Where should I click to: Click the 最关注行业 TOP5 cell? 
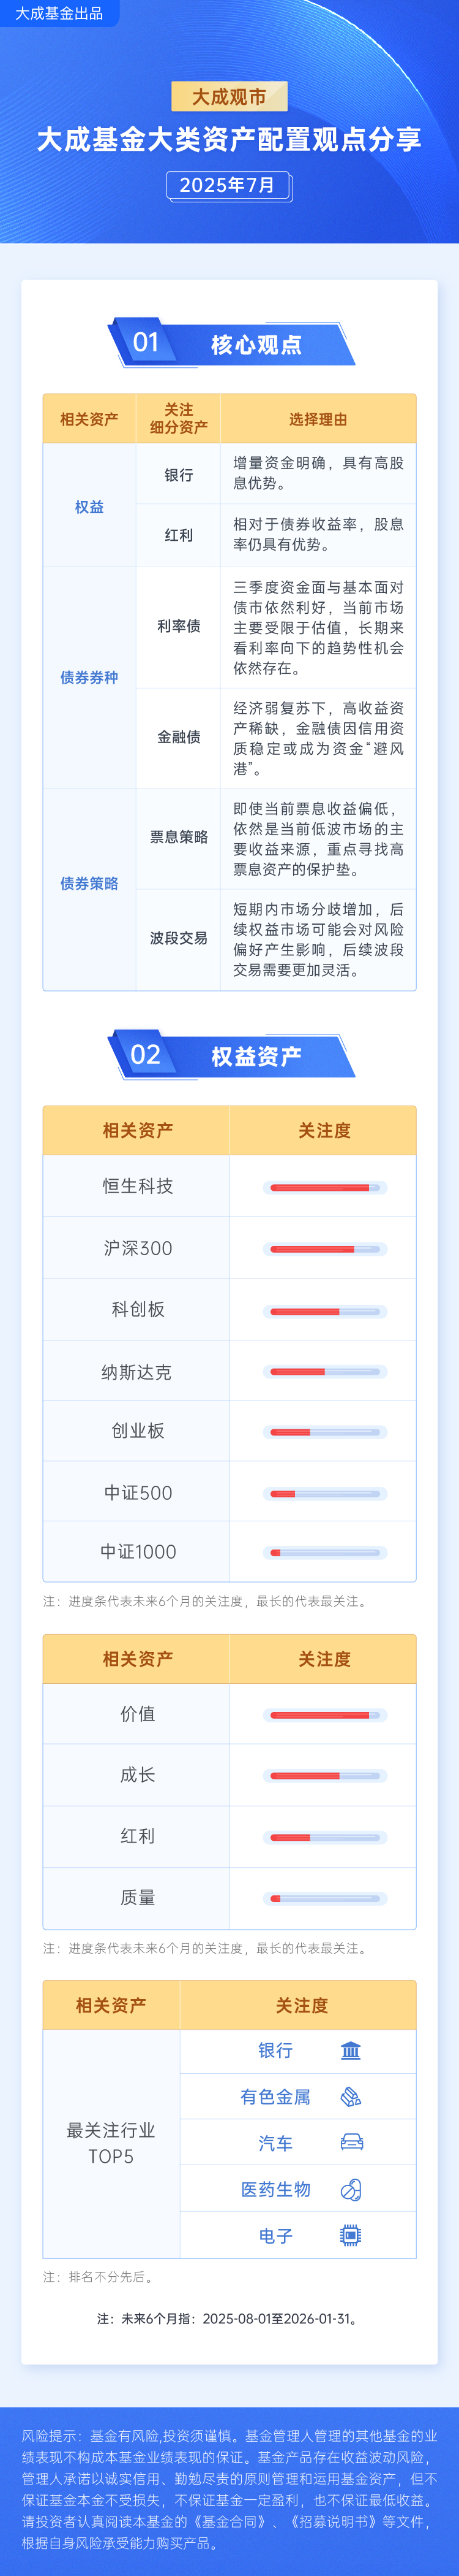pyautogui.click(x=111, y=2144)
